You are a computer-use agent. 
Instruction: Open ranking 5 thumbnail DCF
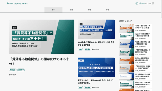(x=127, y=60)
